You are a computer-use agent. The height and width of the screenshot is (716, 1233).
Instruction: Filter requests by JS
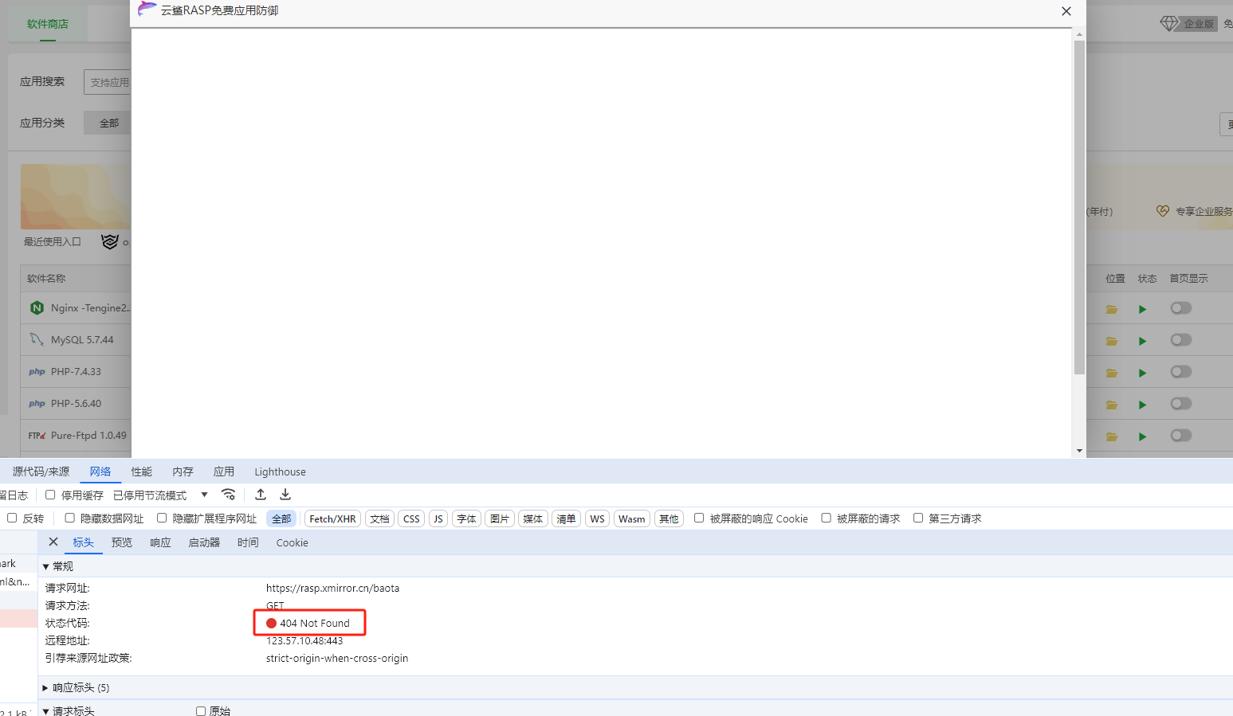click(438, 518)
